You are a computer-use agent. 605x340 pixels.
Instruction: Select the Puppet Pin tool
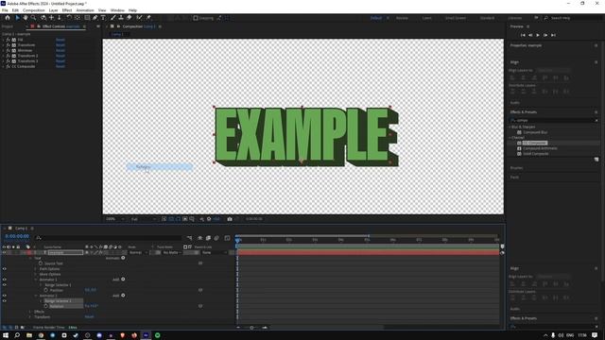coord(148,18)
